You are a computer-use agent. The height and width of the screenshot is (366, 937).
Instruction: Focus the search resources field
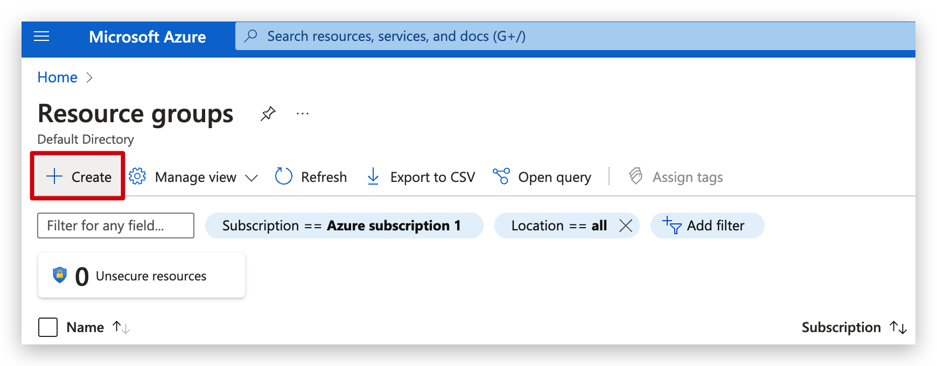575,36
